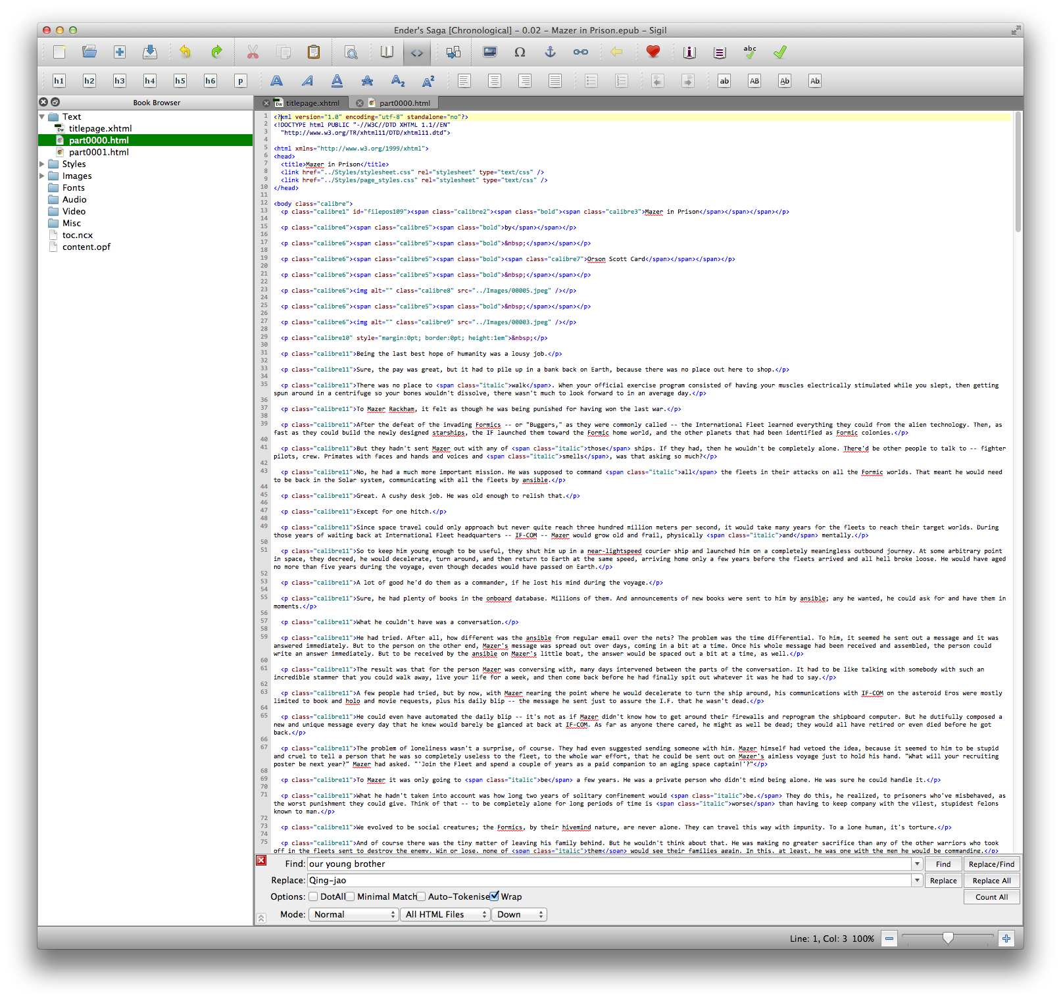The width and height of the screenshot is (1061, 1001).
Task: Paste from the clipboard icon
Action: [314, 52]
